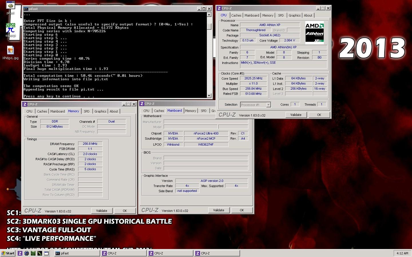
Task: Activate the second CPU-Z taskbar button
Action: tap(170, 253)
